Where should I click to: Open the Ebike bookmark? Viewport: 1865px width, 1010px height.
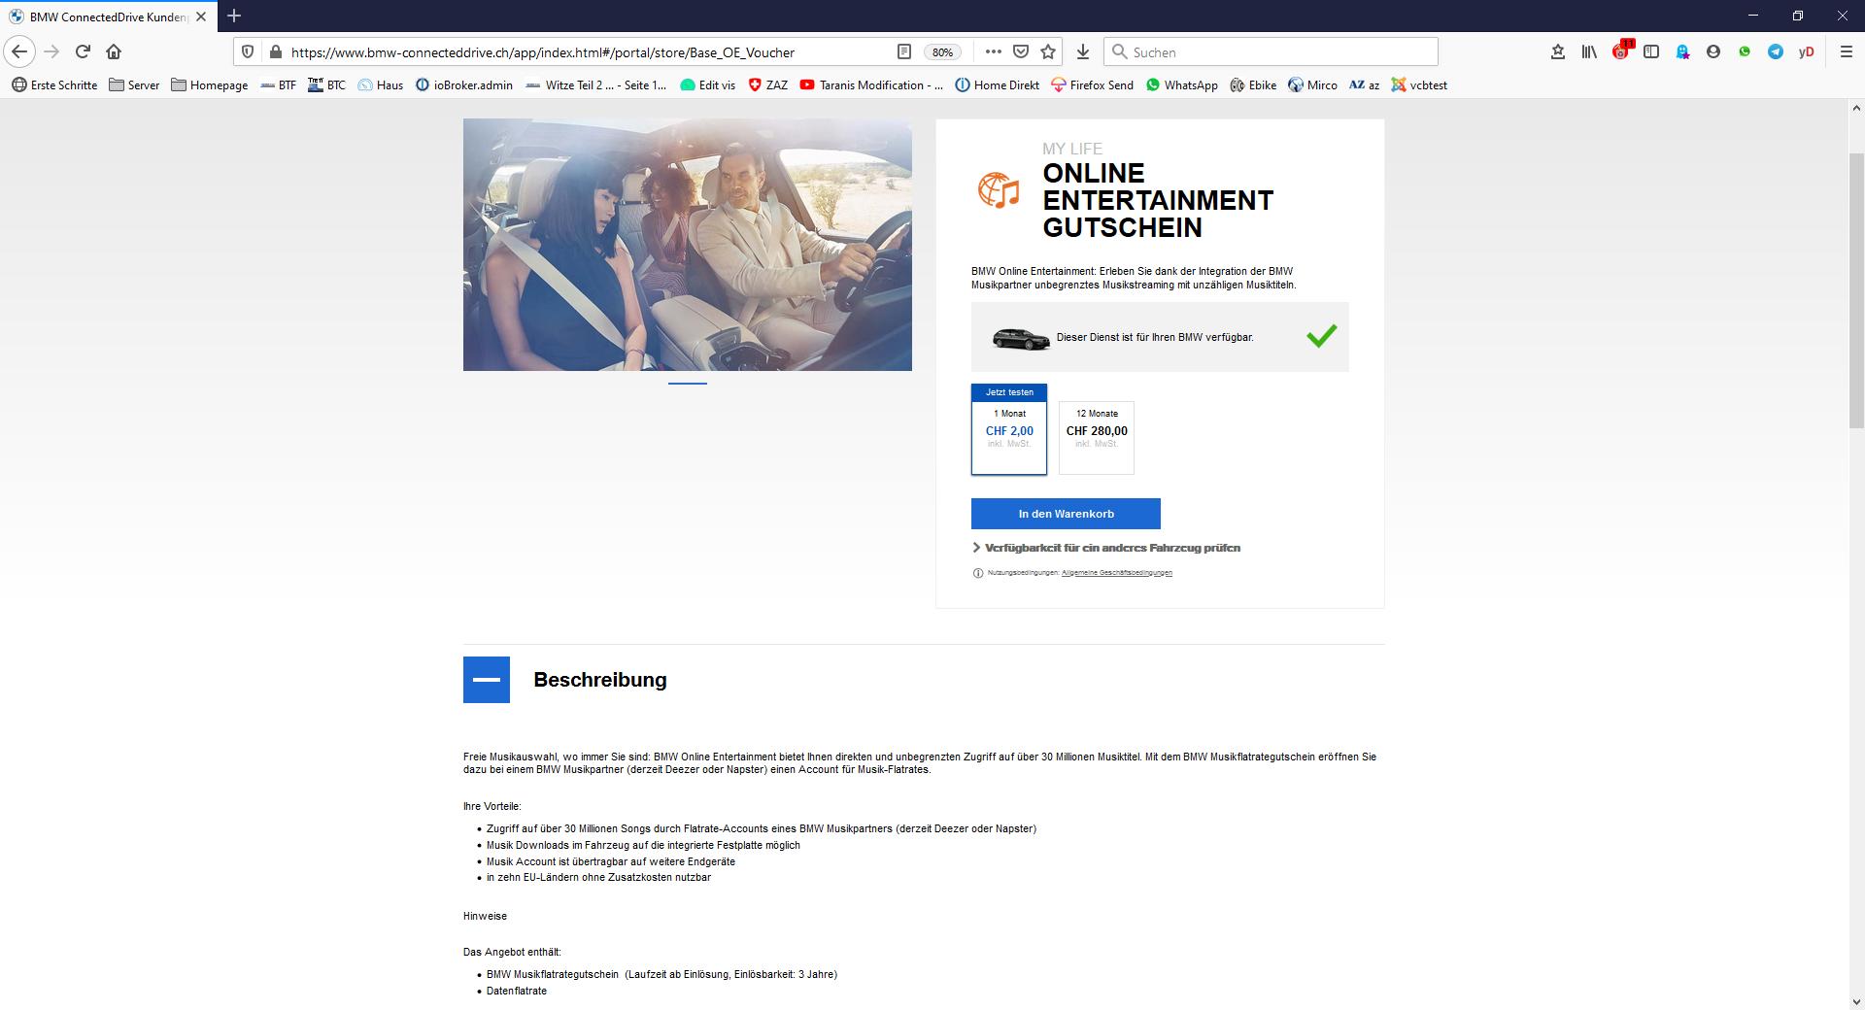click(1253, 85)
